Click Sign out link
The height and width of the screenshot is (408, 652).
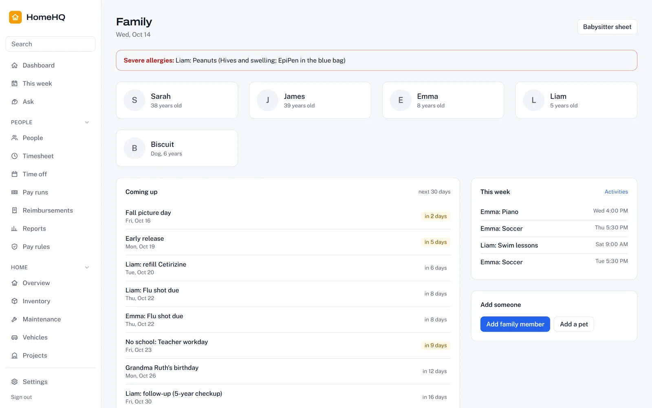click(21, 397)
